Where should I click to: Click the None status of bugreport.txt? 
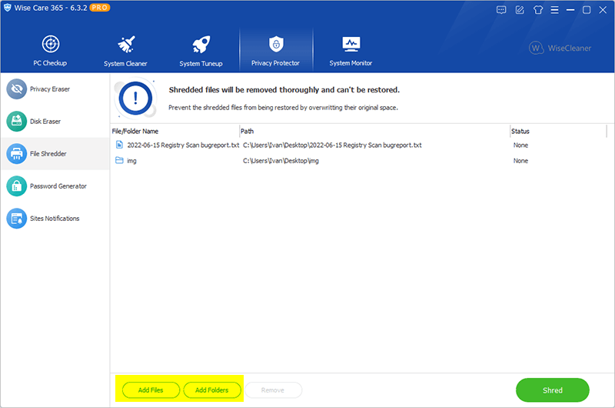[x=520, y=145]
